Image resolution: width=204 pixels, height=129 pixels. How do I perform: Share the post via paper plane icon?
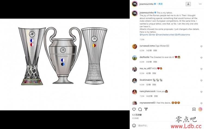(146, 109)
